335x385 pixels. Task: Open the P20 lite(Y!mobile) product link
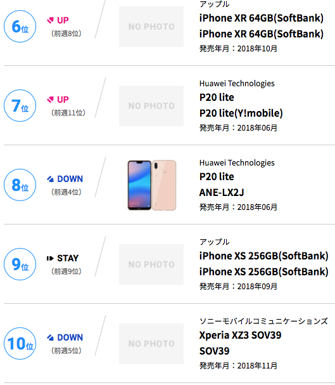pyautogui.click(x=241, y=113)
